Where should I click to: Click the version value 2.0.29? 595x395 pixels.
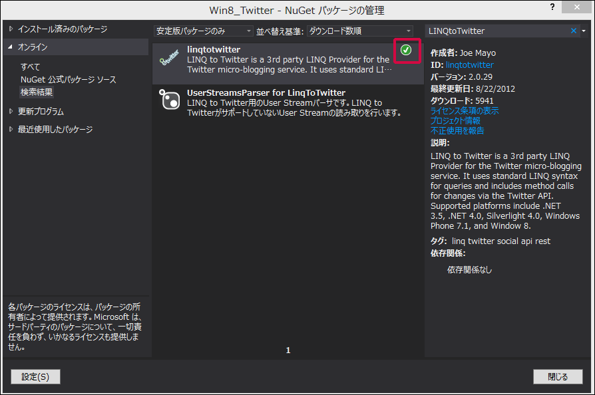tap(481, 77)
